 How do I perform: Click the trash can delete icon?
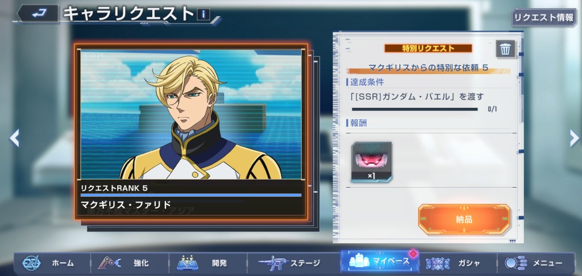click(505, 49)
